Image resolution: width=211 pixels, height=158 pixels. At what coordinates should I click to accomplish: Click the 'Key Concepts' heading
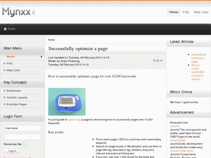coord(15,82)
